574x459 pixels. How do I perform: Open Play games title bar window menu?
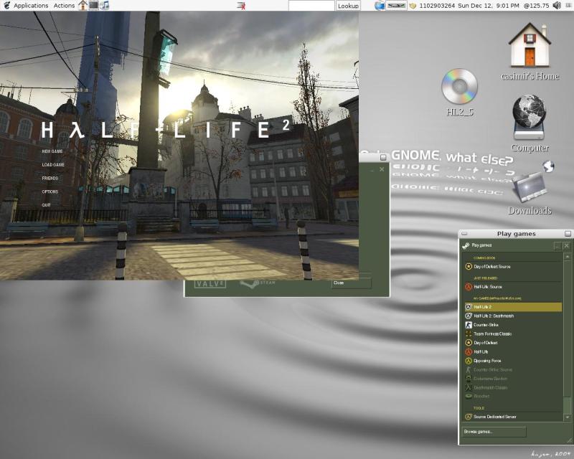(464, 234)
